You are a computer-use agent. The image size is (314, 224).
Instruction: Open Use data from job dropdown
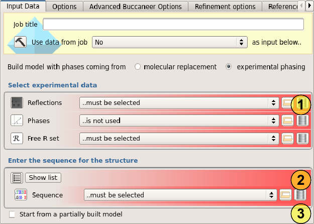170,42
